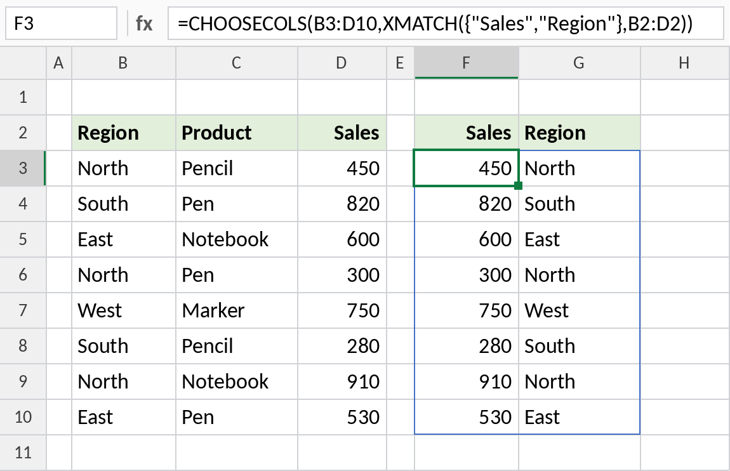This screenshot has width=730, height=471.
Task: Select cell D8 with value 280
Action: click(342, 346)
